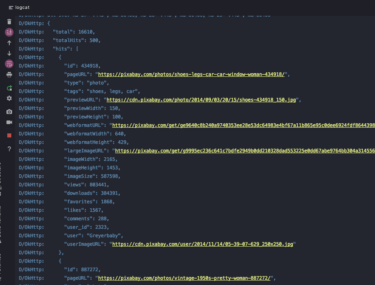Open logcat settings gear
375x285 pixels.
pos(9,98)
